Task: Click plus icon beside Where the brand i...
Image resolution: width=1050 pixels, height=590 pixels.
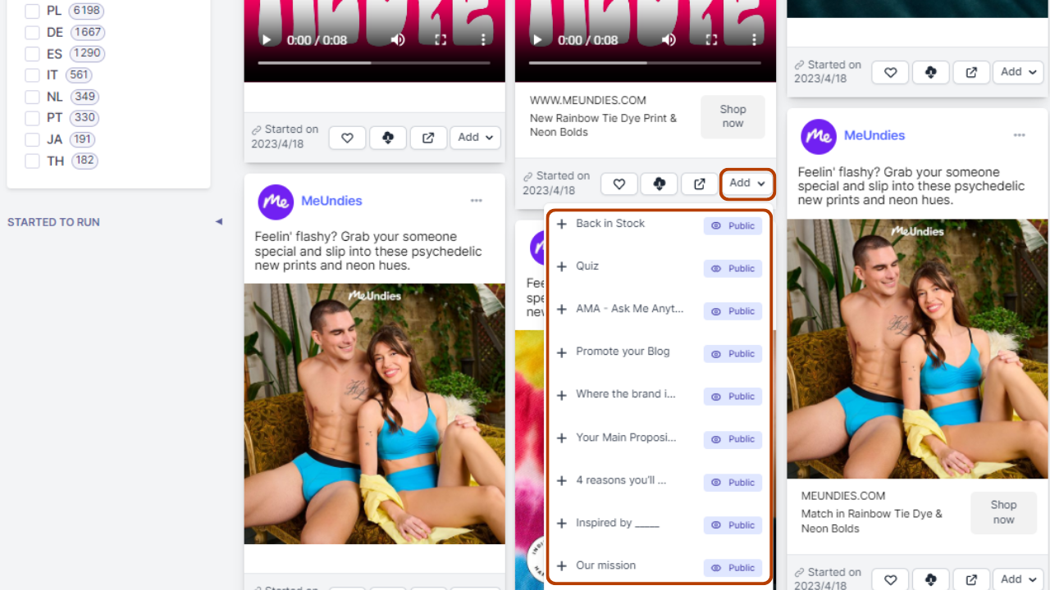Action: point(562,395)
